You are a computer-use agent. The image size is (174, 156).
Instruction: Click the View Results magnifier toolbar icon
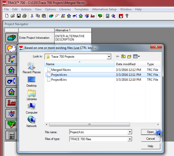114,16
